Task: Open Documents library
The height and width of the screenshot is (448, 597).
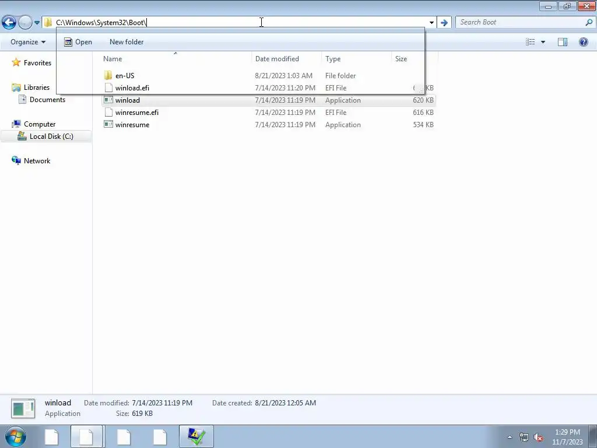Action: click(x=47, y=99)
